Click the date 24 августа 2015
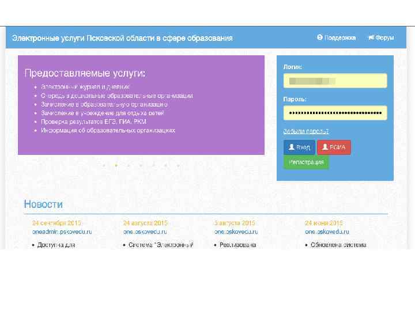Screen dimensions: 415x311 [145, 223]
